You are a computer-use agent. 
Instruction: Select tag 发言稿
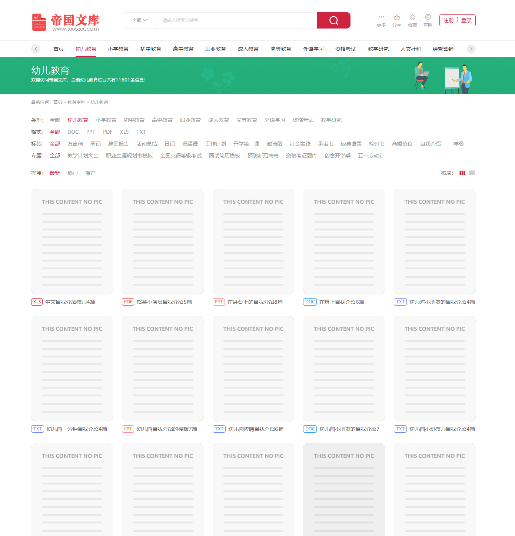point(75,144)
